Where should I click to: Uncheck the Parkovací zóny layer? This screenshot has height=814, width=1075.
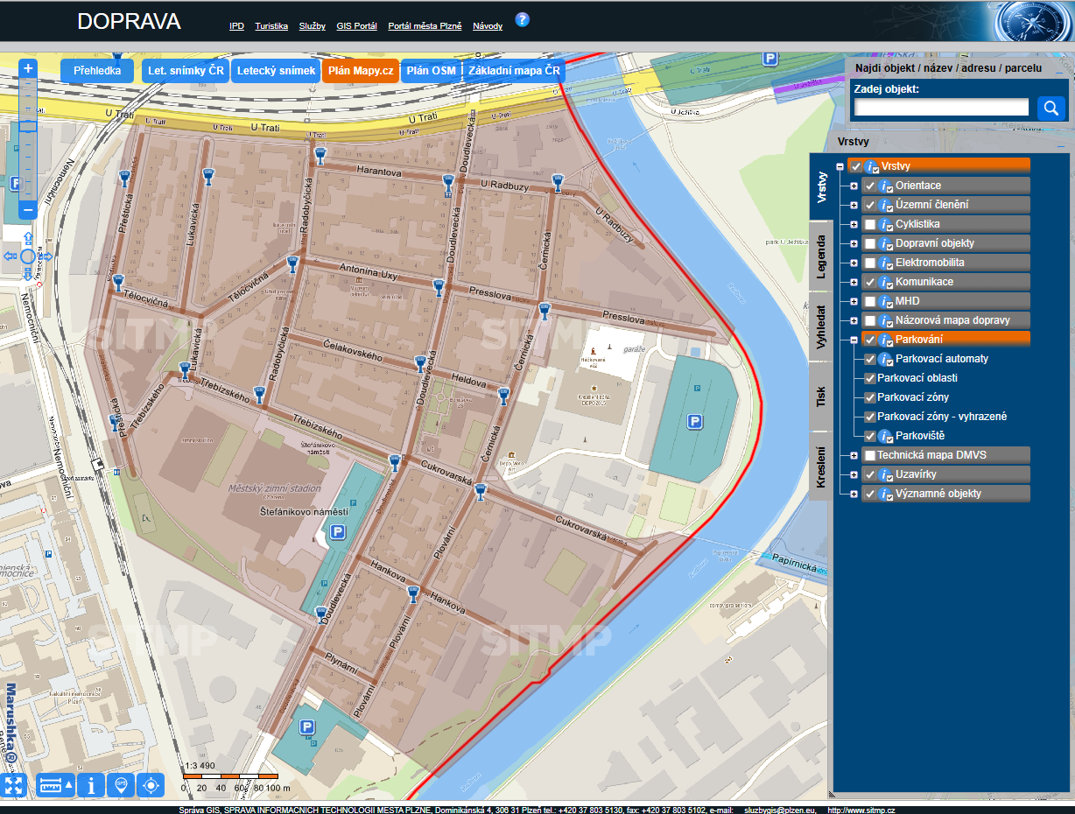[x=870, y=397]
